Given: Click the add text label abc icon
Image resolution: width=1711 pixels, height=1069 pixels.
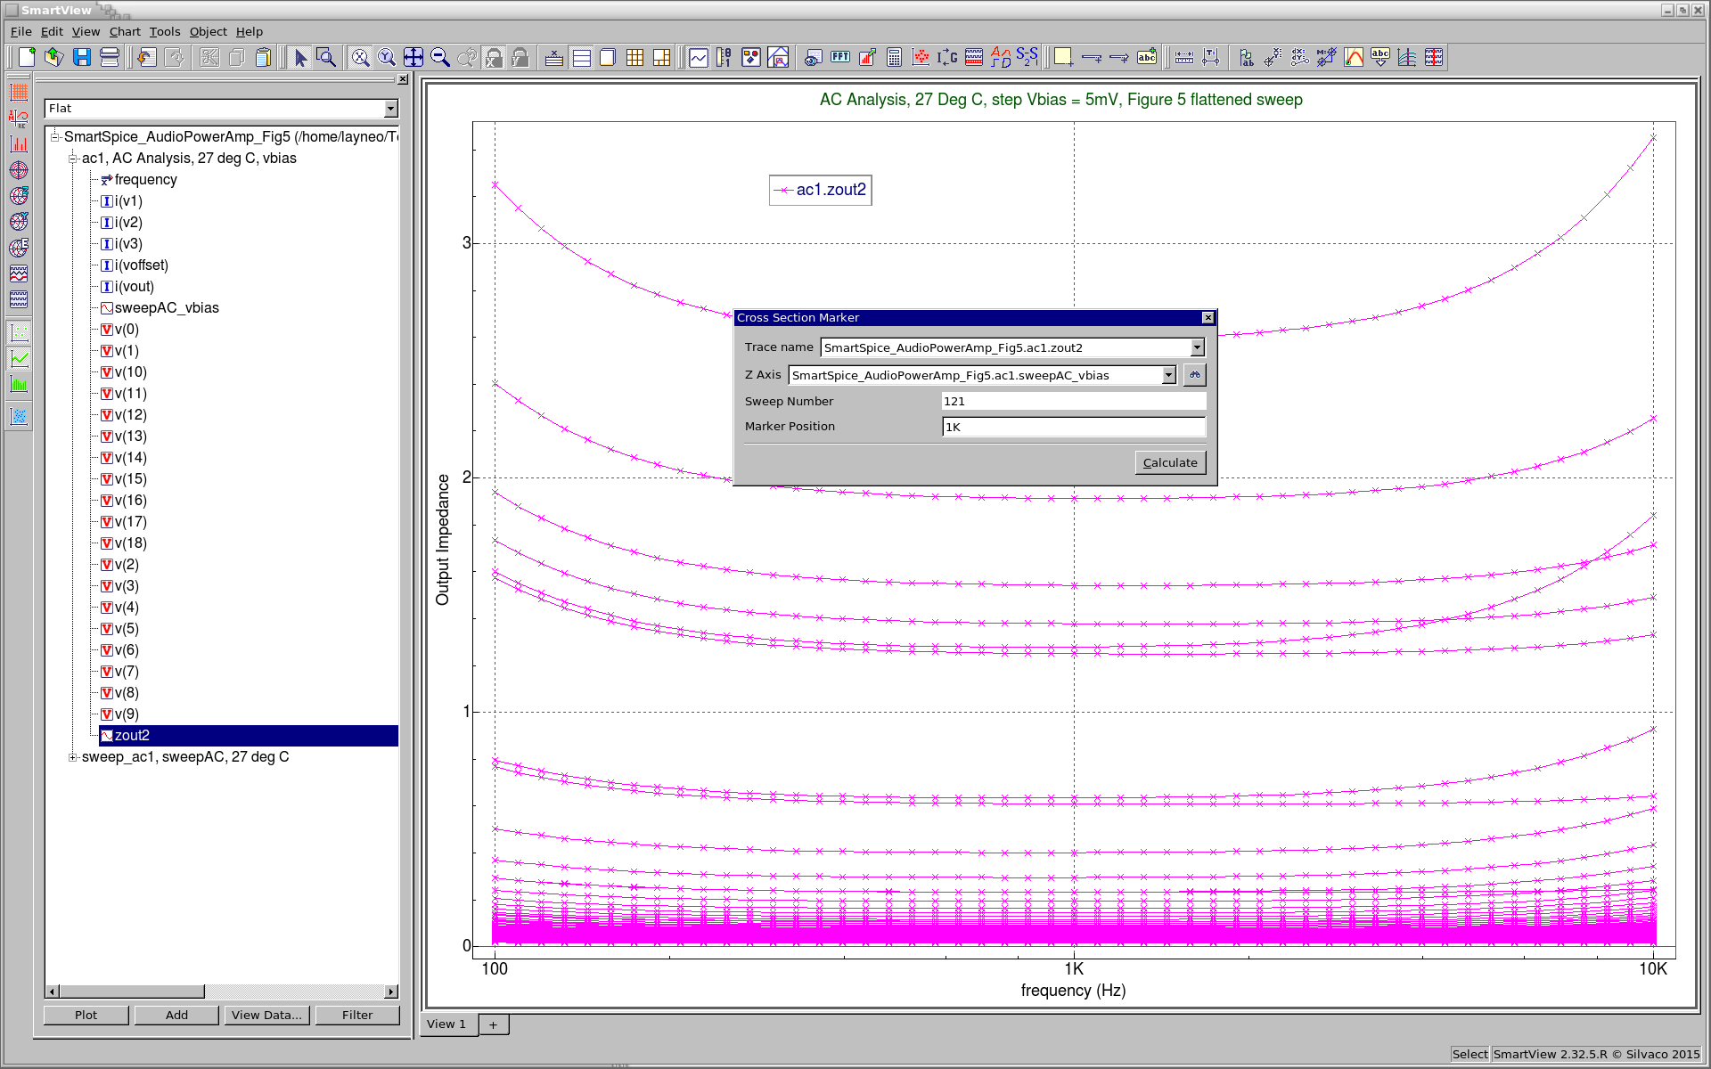Looking at the screenshot, I should 1147,58.
